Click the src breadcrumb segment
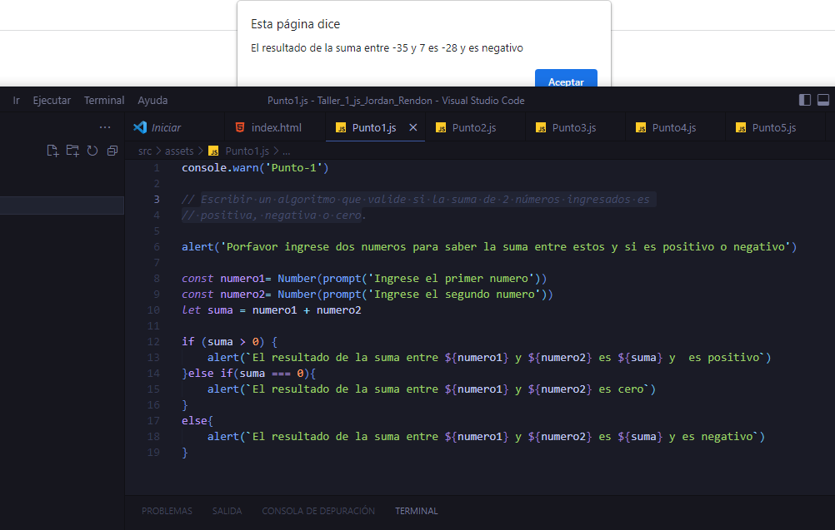Image resolution: width=835 pixels, height=530 pixels. pos(145,151)
